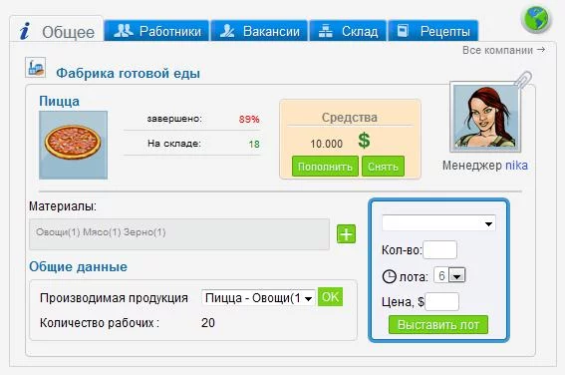Click the Количество рабочих label

point(100,323)
